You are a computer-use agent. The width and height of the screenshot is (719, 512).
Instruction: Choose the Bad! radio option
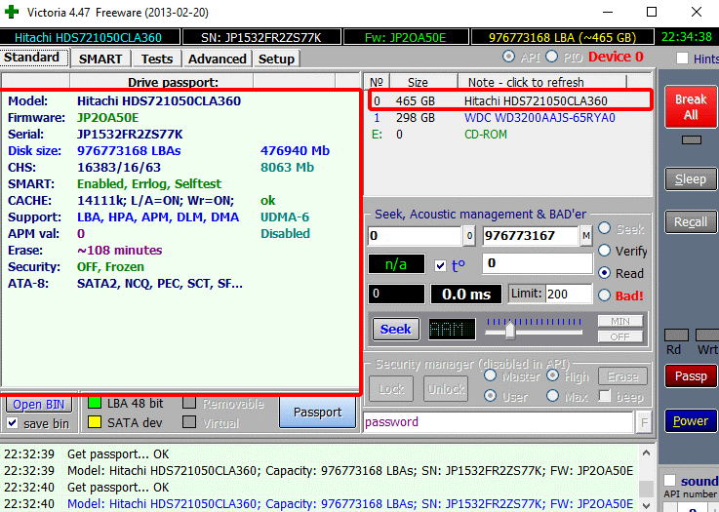pos(604,295)
